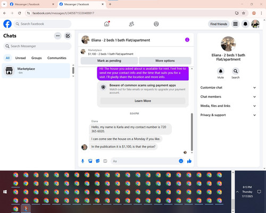Click the message text input box
The image size is (266, 213).
coord(144,161)
